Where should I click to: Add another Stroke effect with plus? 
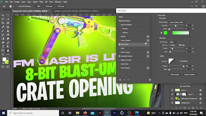pyautogui.click(x=148, y=37)
